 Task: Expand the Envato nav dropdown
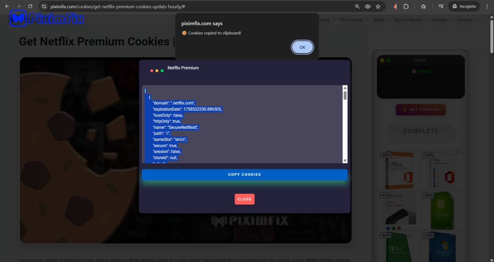(x=442, y=20)
